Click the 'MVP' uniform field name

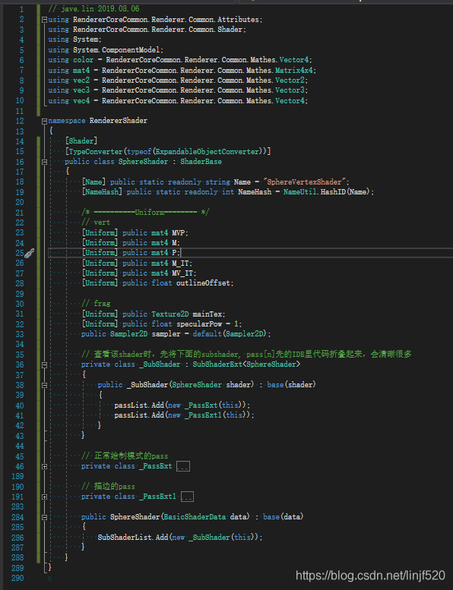pos(178,232)
